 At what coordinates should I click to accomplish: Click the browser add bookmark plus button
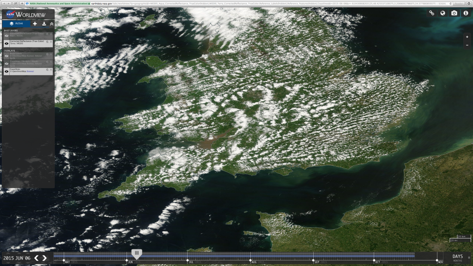[x=22, y=3]
